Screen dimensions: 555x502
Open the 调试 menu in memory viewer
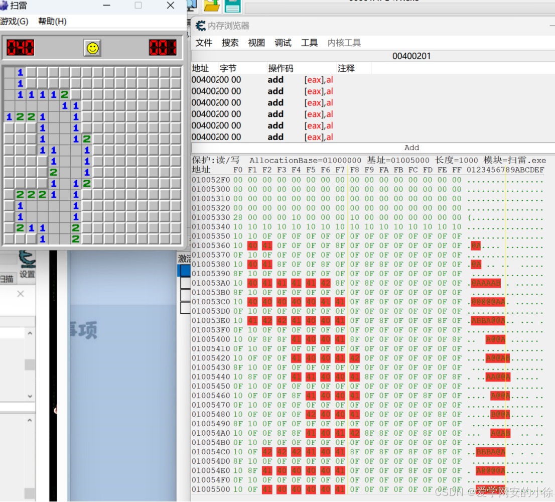283,43
